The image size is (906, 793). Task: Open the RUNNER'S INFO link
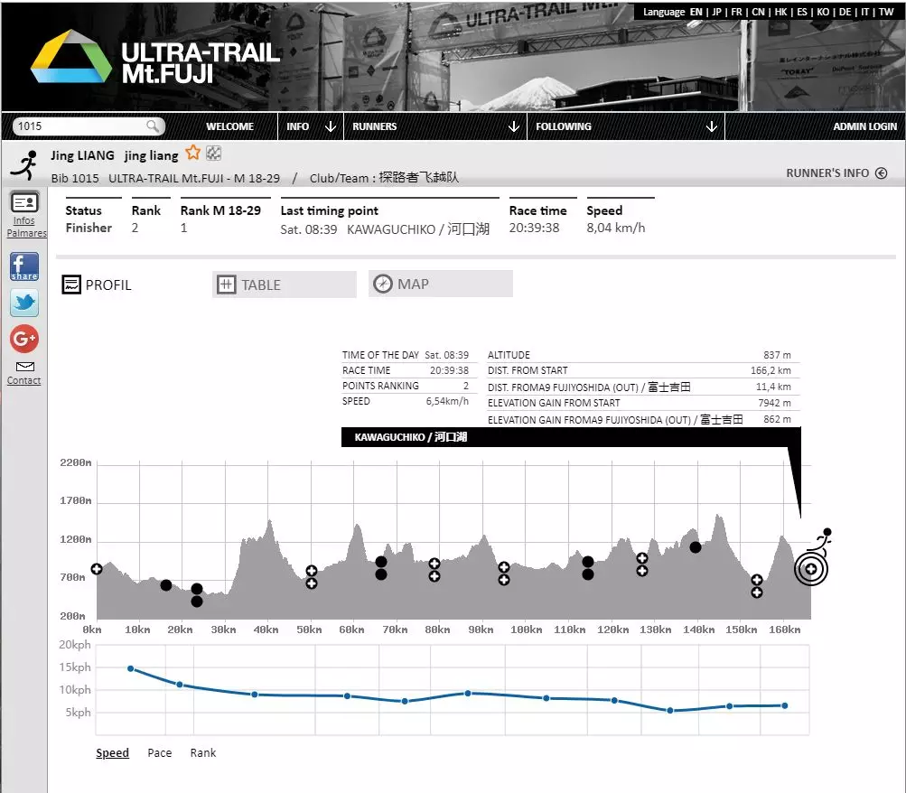(x=827, y=173)
